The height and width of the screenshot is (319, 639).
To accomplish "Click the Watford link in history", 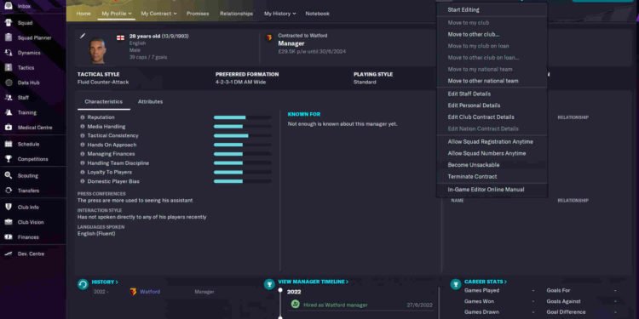I will 150,292.
